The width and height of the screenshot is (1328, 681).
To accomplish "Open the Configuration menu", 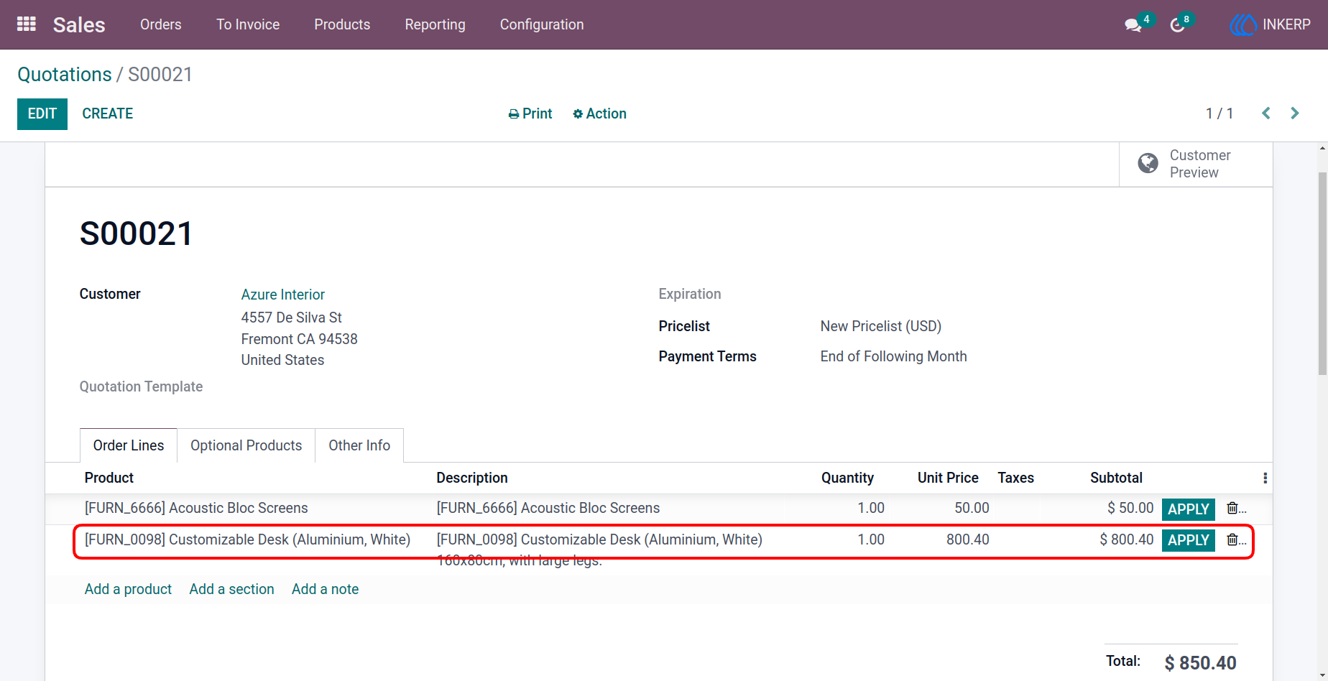I will (x=542, y=24).
